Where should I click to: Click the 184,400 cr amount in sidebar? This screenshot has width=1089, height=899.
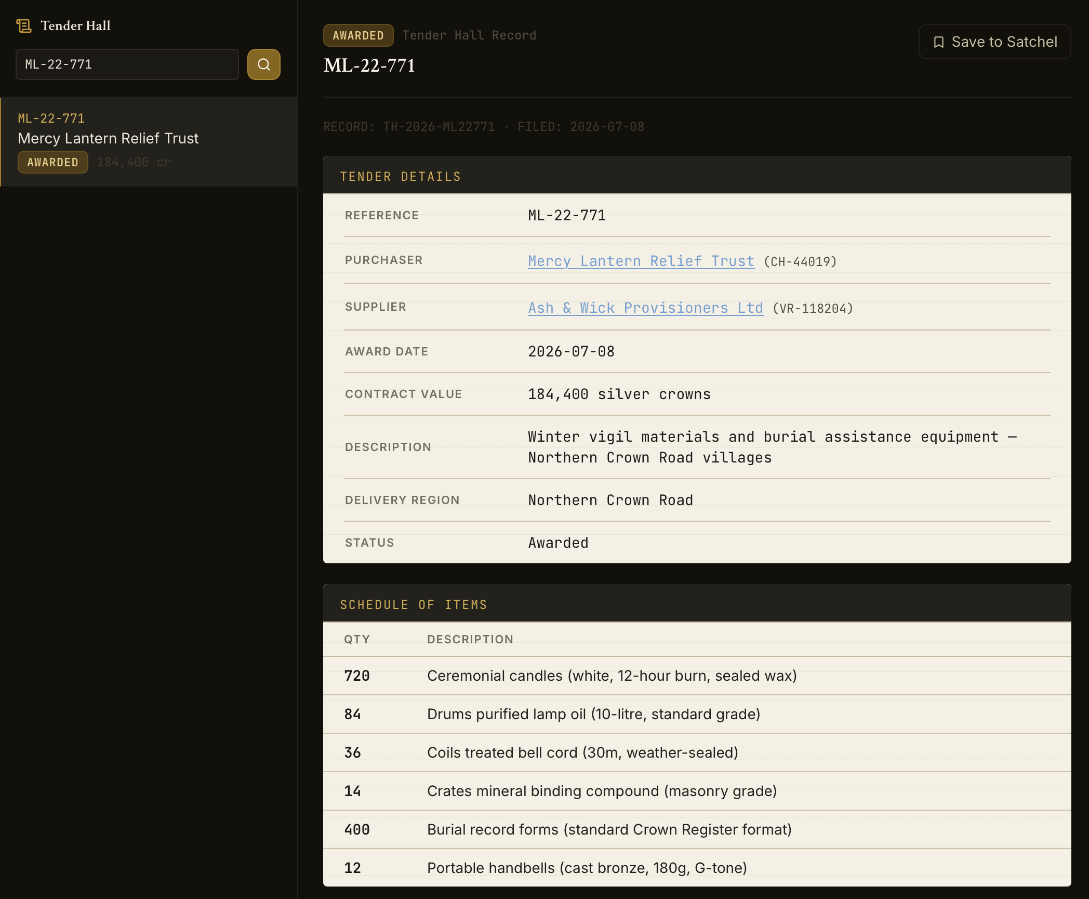[134, 162]
